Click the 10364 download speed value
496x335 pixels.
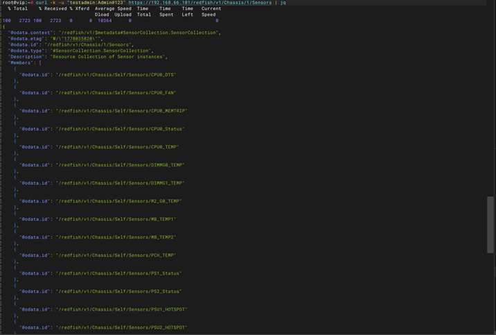coord(105,21)
